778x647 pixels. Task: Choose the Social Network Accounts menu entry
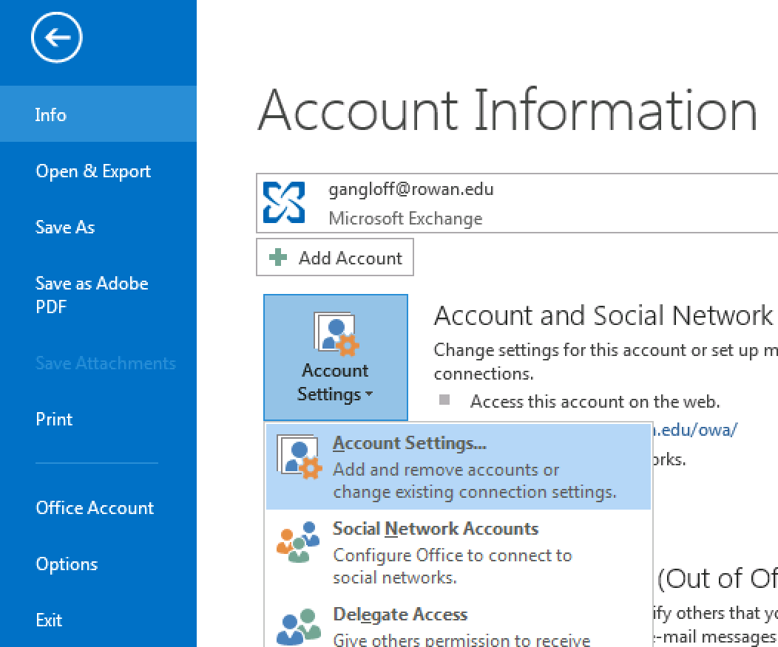tap(436, 529)
